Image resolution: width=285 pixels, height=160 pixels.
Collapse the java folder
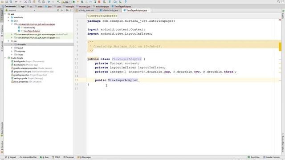pyautogui.click(x=8, y=21)
